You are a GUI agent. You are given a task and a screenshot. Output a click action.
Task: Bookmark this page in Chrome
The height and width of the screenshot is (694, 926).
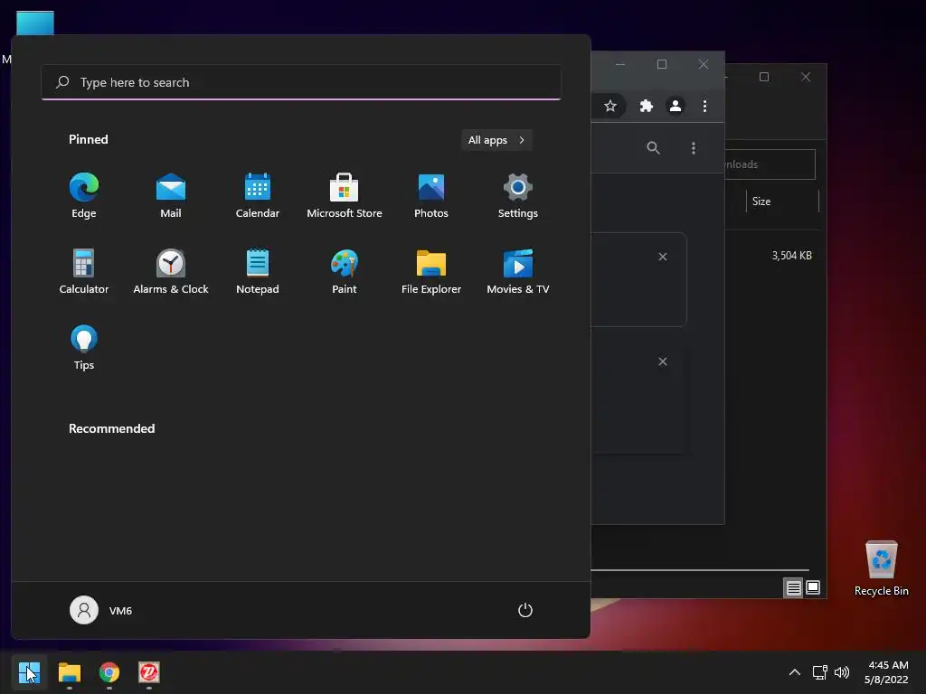(610, 106)
